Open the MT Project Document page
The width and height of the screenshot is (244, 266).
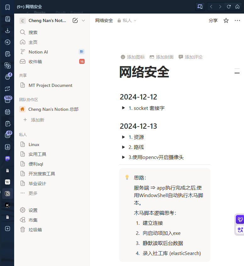tap(50, 85)
